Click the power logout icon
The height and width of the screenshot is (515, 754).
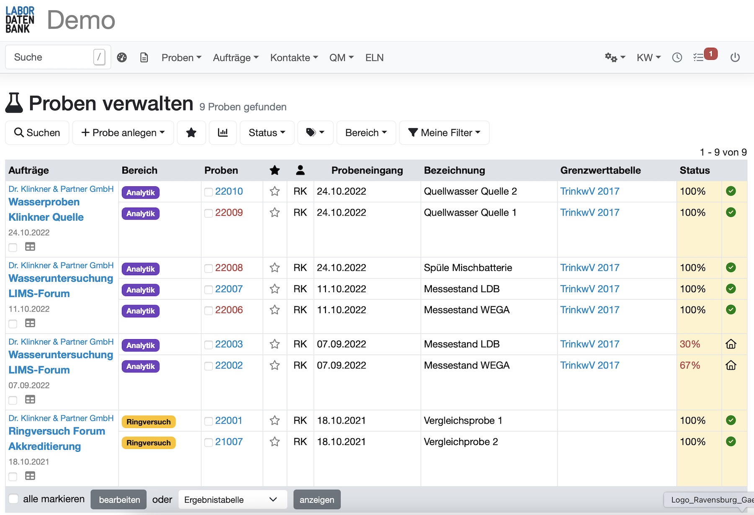tap(735, 57)
